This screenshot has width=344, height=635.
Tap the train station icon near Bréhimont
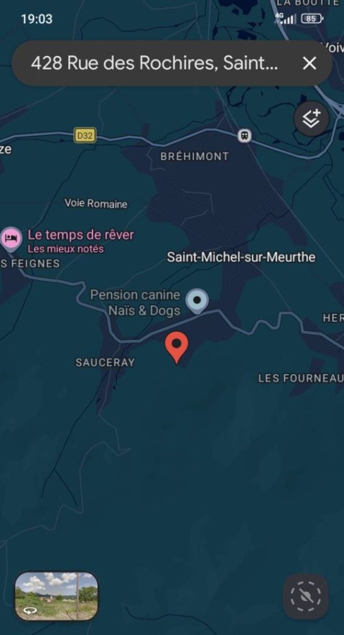244,136
